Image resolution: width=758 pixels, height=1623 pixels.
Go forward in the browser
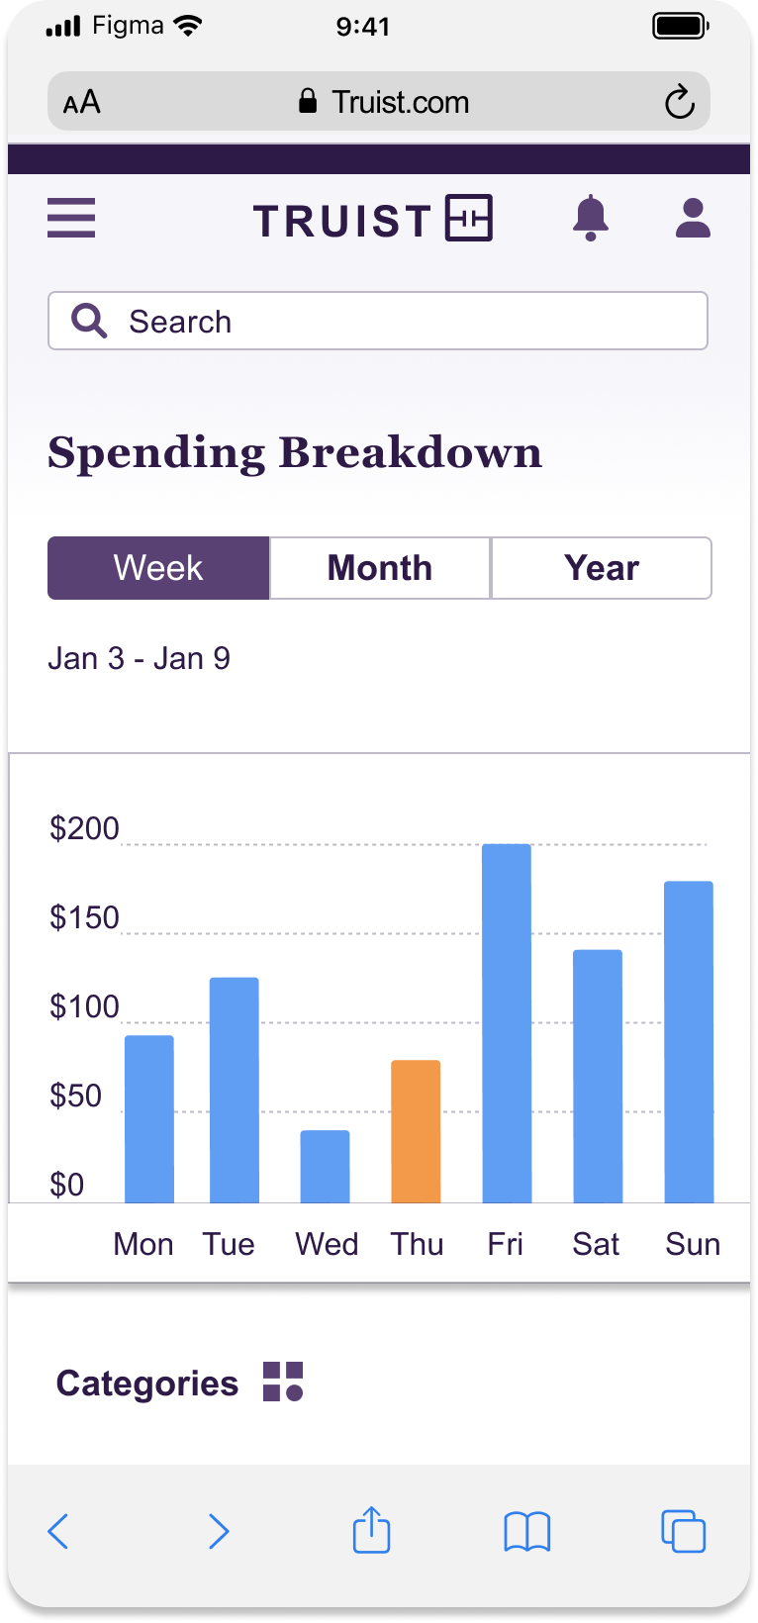[219, 1531]
